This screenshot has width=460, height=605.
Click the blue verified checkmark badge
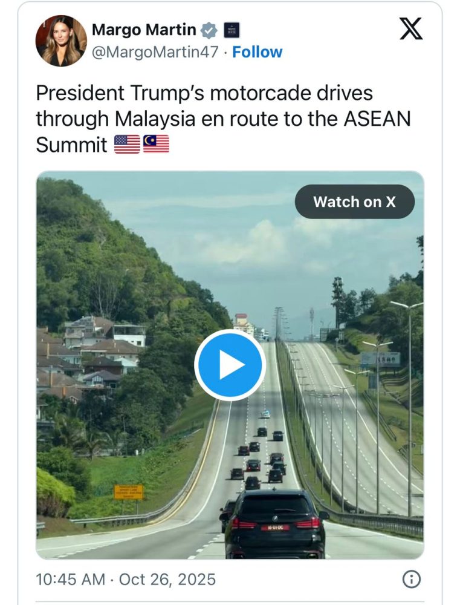(210, 30)
